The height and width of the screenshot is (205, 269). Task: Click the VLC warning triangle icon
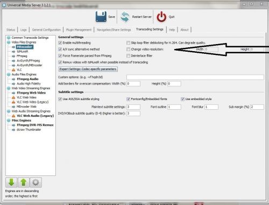point(13,70)
